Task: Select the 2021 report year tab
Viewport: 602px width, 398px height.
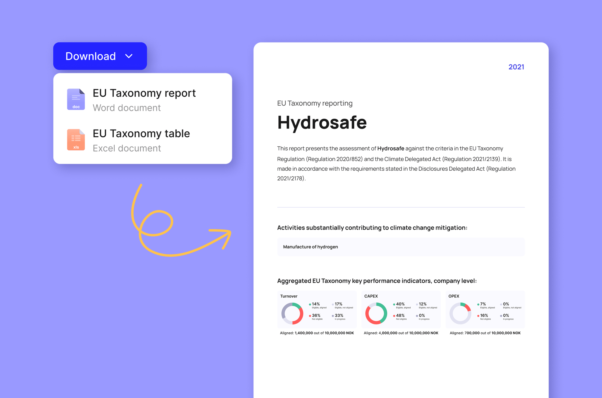Action: tap(516, 67)
